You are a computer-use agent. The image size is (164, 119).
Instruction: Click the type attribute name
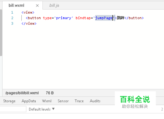pyautogui.click(x=47, y=18)
